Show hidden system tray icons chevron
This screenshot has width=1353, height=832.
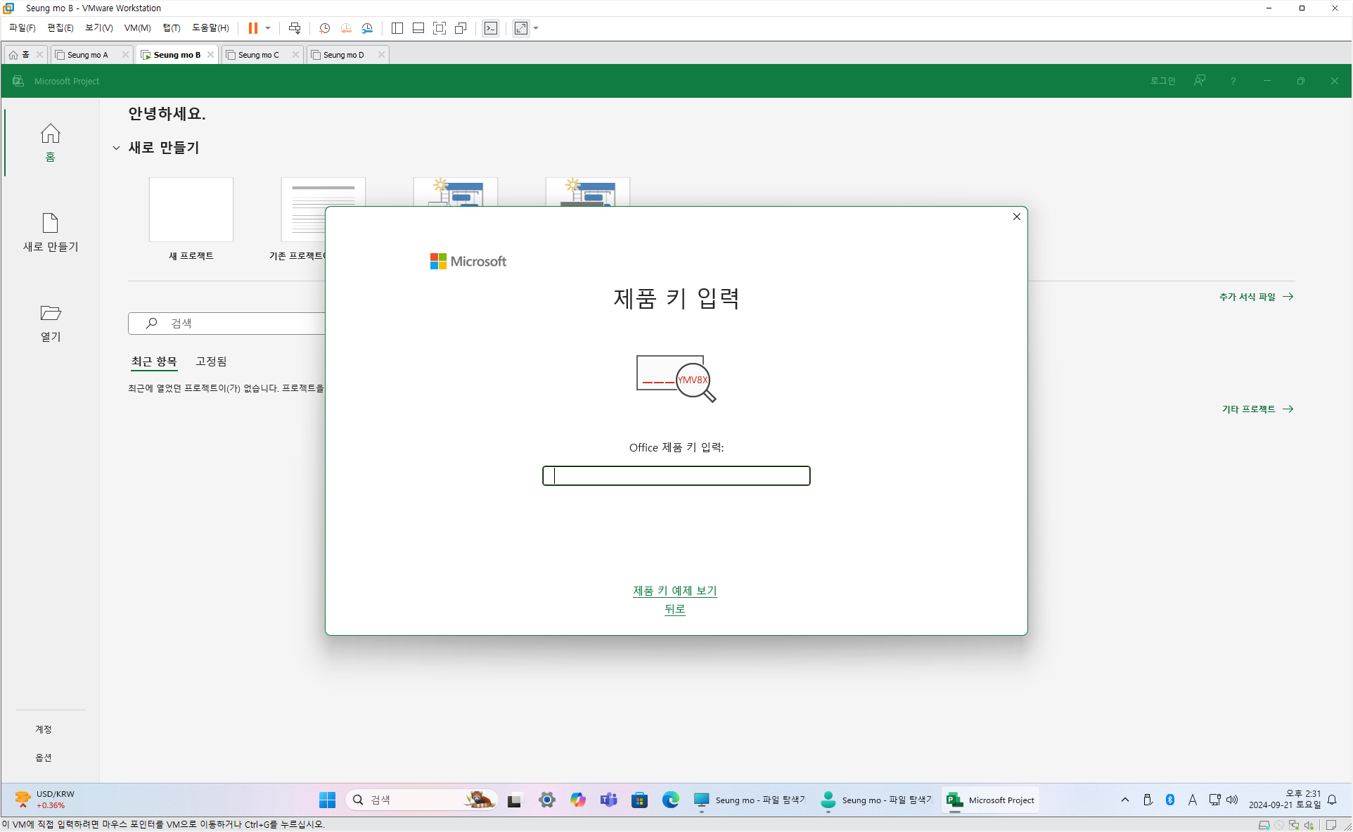1125,800
